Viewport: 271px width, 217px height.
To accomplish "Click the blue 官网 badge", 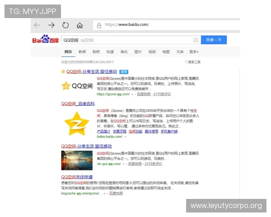I will [124, 72].
